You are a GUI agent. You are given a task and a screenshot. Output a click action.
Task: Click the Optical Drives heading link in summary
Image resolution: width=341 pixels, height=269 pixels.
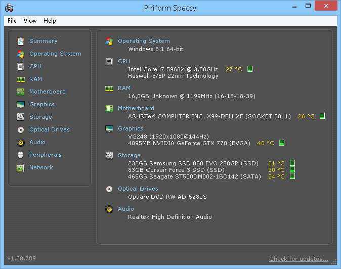(x=138, y=189)
